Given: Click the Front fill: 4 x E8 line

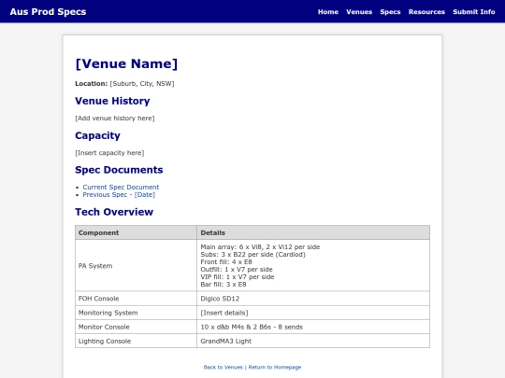Looking at the screenshot, I should click(226, 262).
